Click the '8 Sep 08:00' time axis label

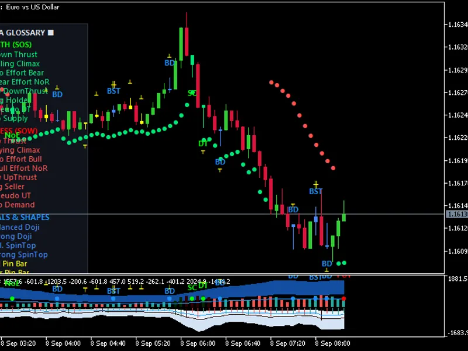point(332,343)
